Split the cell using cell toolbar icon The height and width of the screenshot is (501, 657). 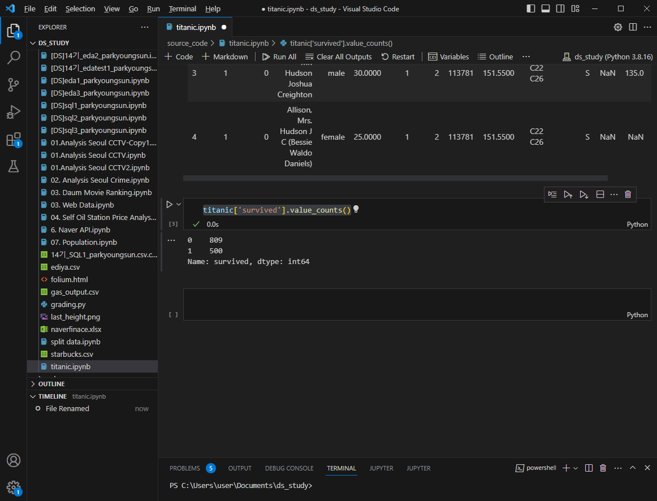click(x=600, y=195)
